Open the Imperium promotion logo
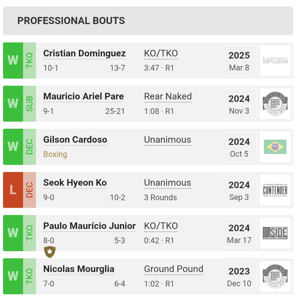The width and height of the screenshot is (296, 304). (x=275, y=61)
